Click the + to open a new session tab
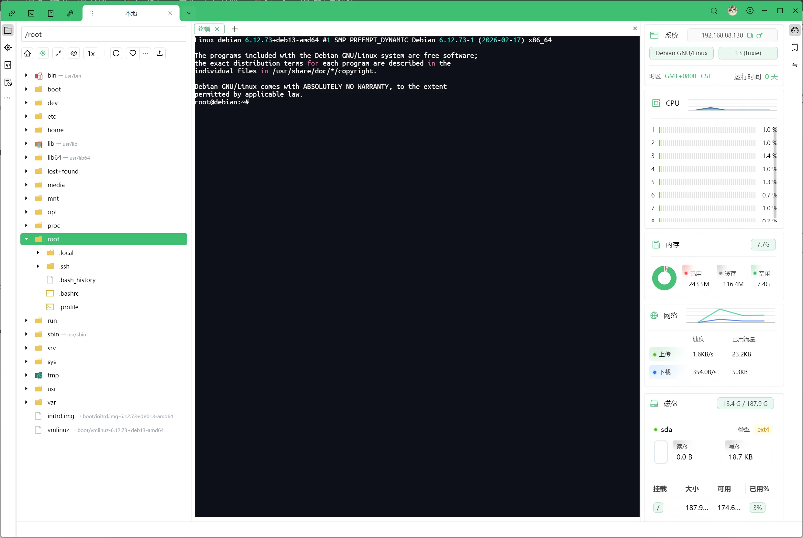Image resolution: width=803 pixels, height=538 pixels. tap(235, 29)
